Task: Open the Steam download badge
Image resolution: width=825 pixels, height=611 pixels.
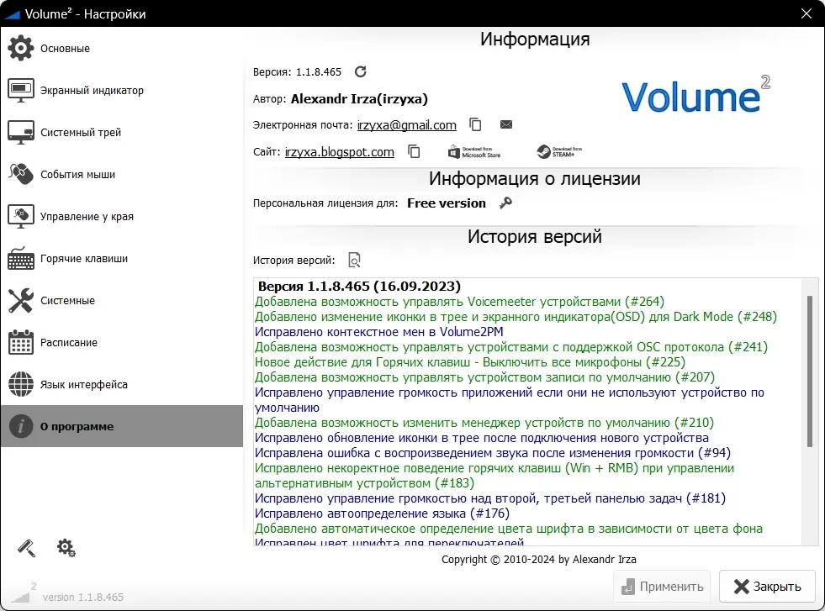Action: point(559,152)
